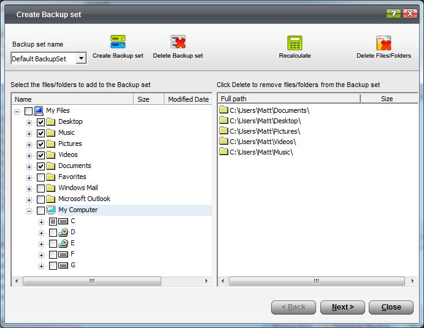Expand the Documents tree node
The height and width of the screenshot is (328, 424).
[x=29, y=167]
